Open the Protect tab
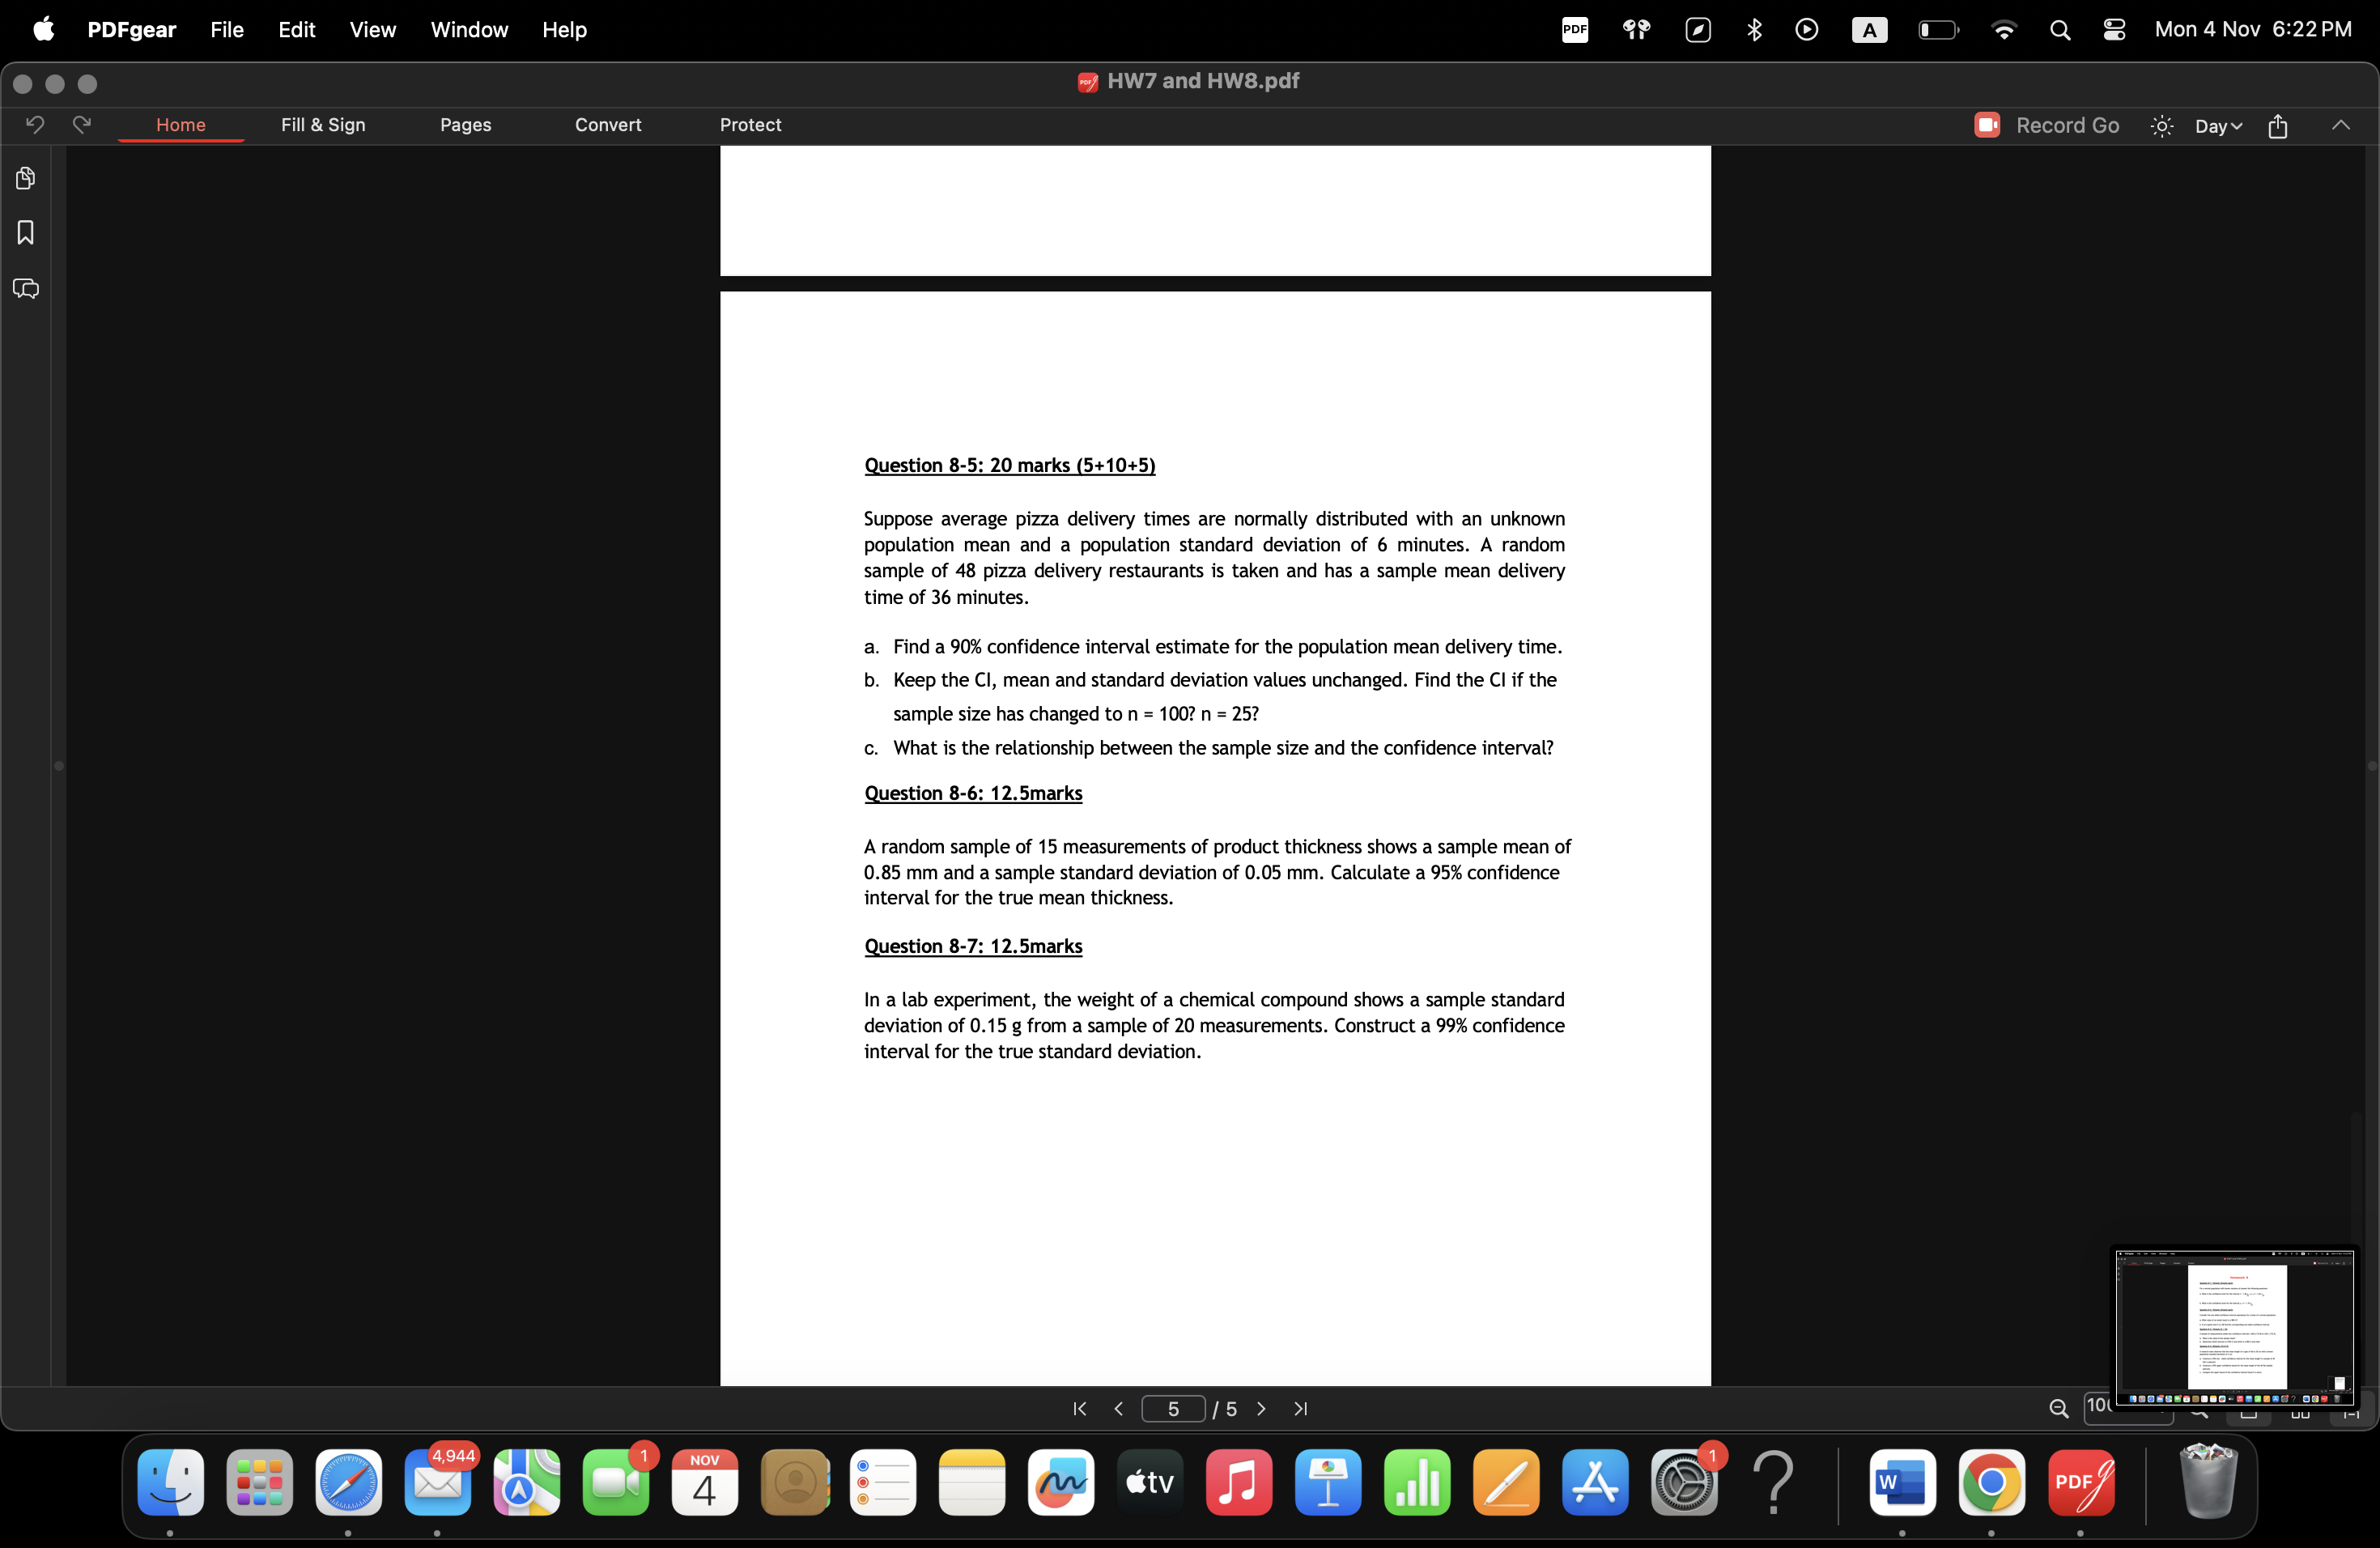2380x1548 pixels. click(x=750, y=125)
